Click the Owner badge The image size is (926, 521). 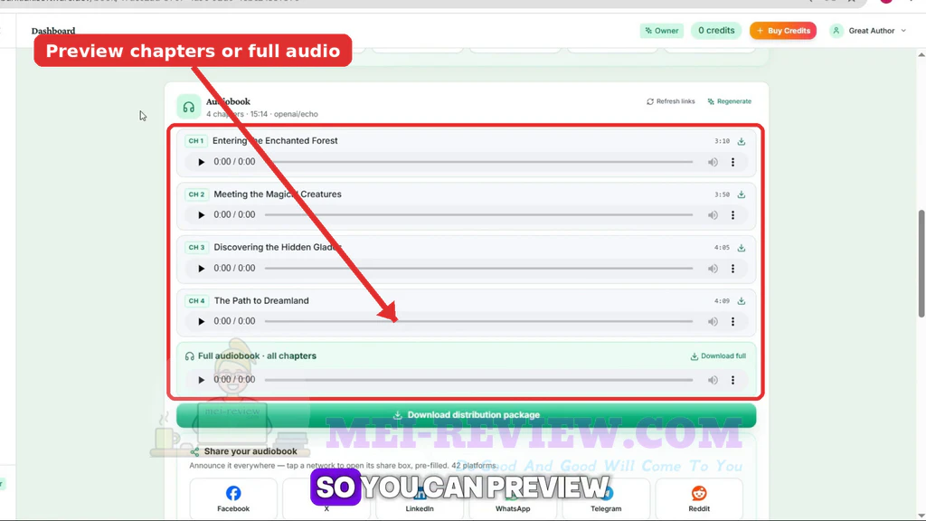click(661, 31)
